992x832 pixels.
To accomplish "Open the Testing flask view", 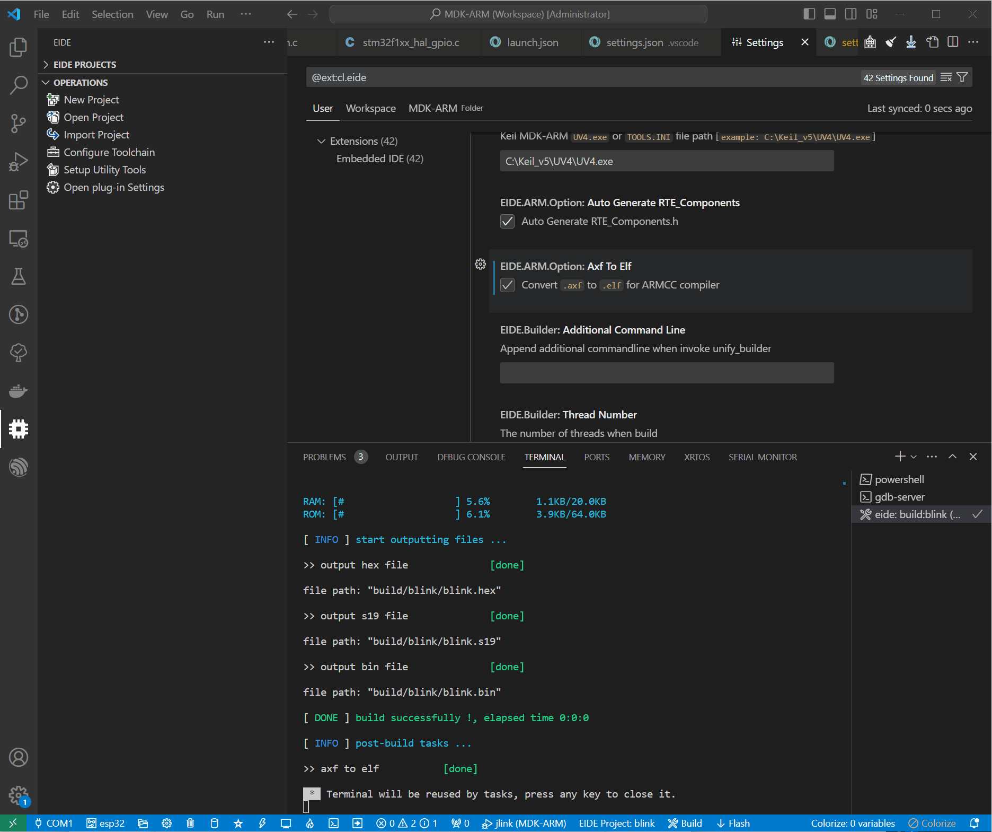I will 19,276.
